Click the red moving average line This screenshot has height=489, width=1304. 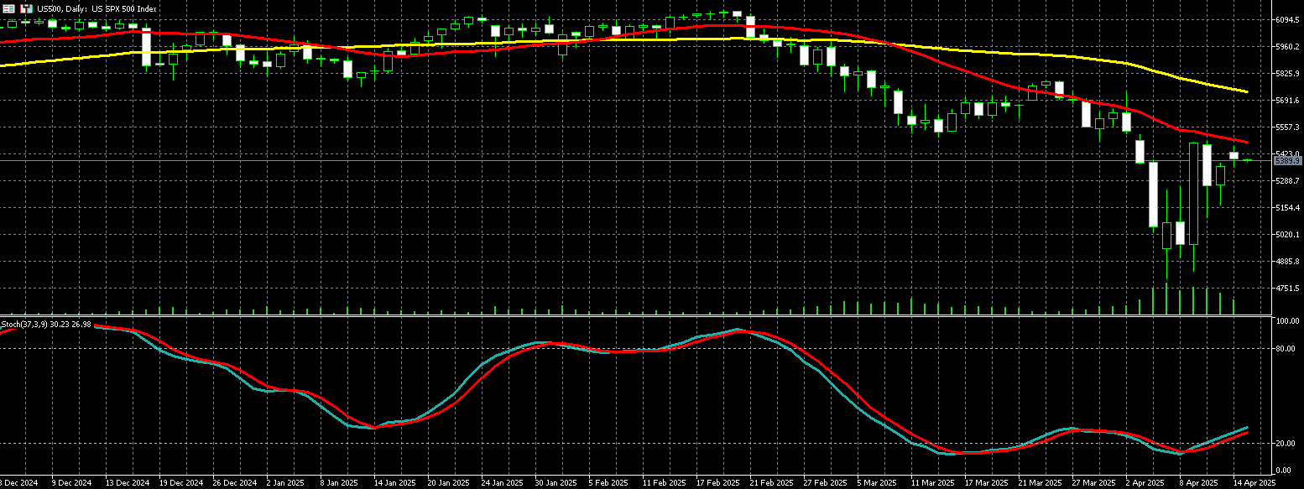click(1007, 85)
